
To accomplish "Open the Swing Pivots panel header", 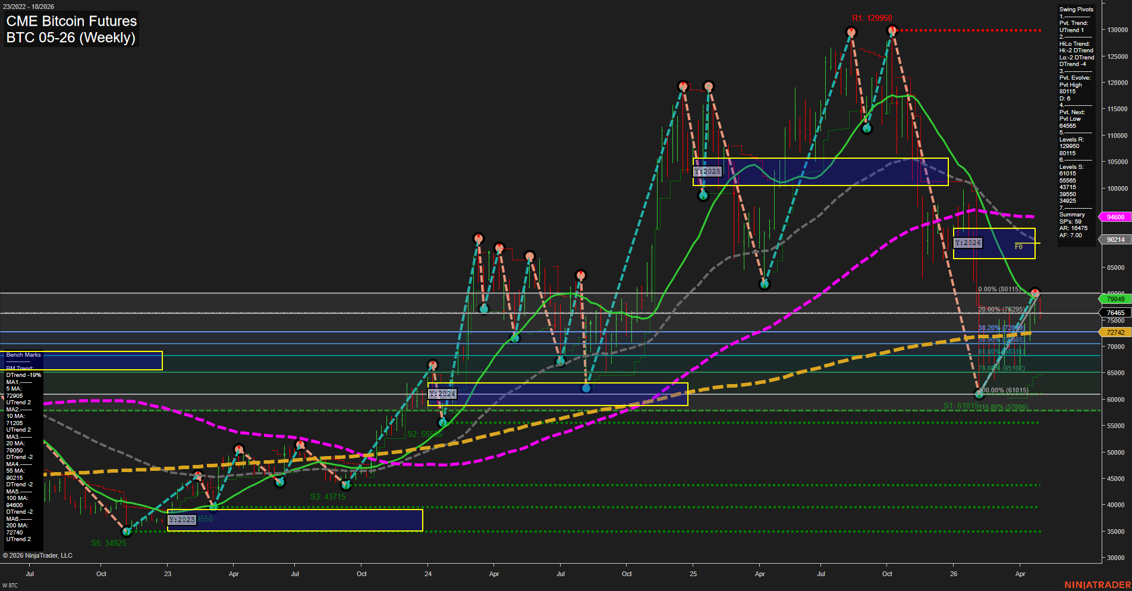I will point(1076,9).
